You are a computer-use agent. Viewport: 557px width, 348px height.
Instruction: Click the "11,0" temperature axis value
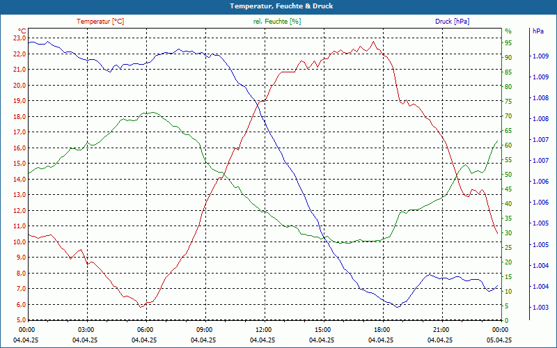(20, 226)
